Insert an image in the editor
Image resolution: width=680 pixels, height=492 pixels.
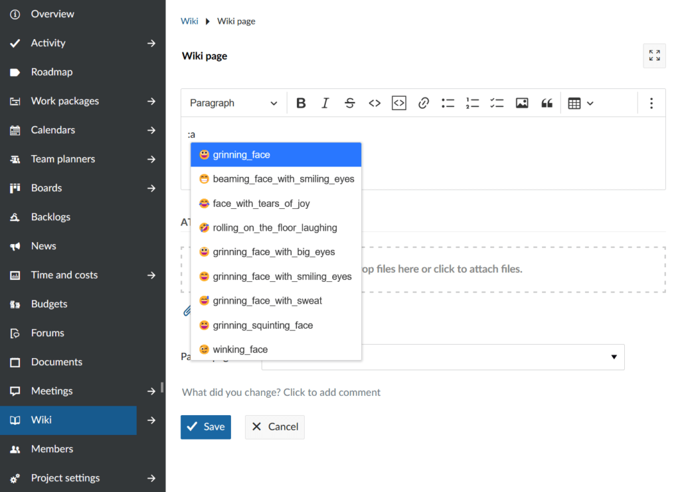click(522, 103)
